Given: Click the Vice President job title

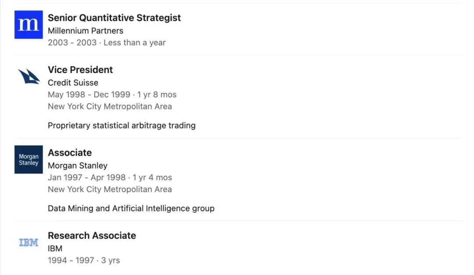Looking at the screenshot, I should click(80, 70).
